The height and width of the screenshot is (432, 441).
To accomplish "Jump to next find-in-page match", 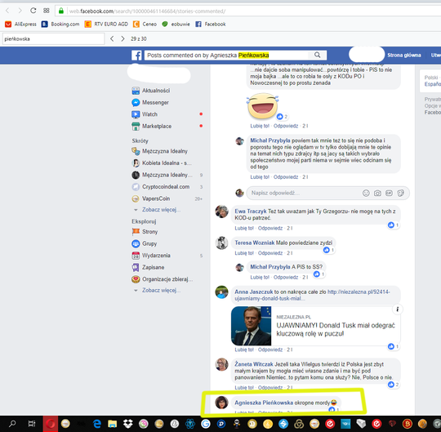I will tap(122, 39).
